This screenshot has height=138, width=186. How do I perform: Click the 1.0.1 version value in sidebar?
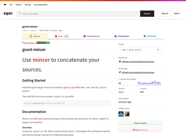click(x=121, y=92)
